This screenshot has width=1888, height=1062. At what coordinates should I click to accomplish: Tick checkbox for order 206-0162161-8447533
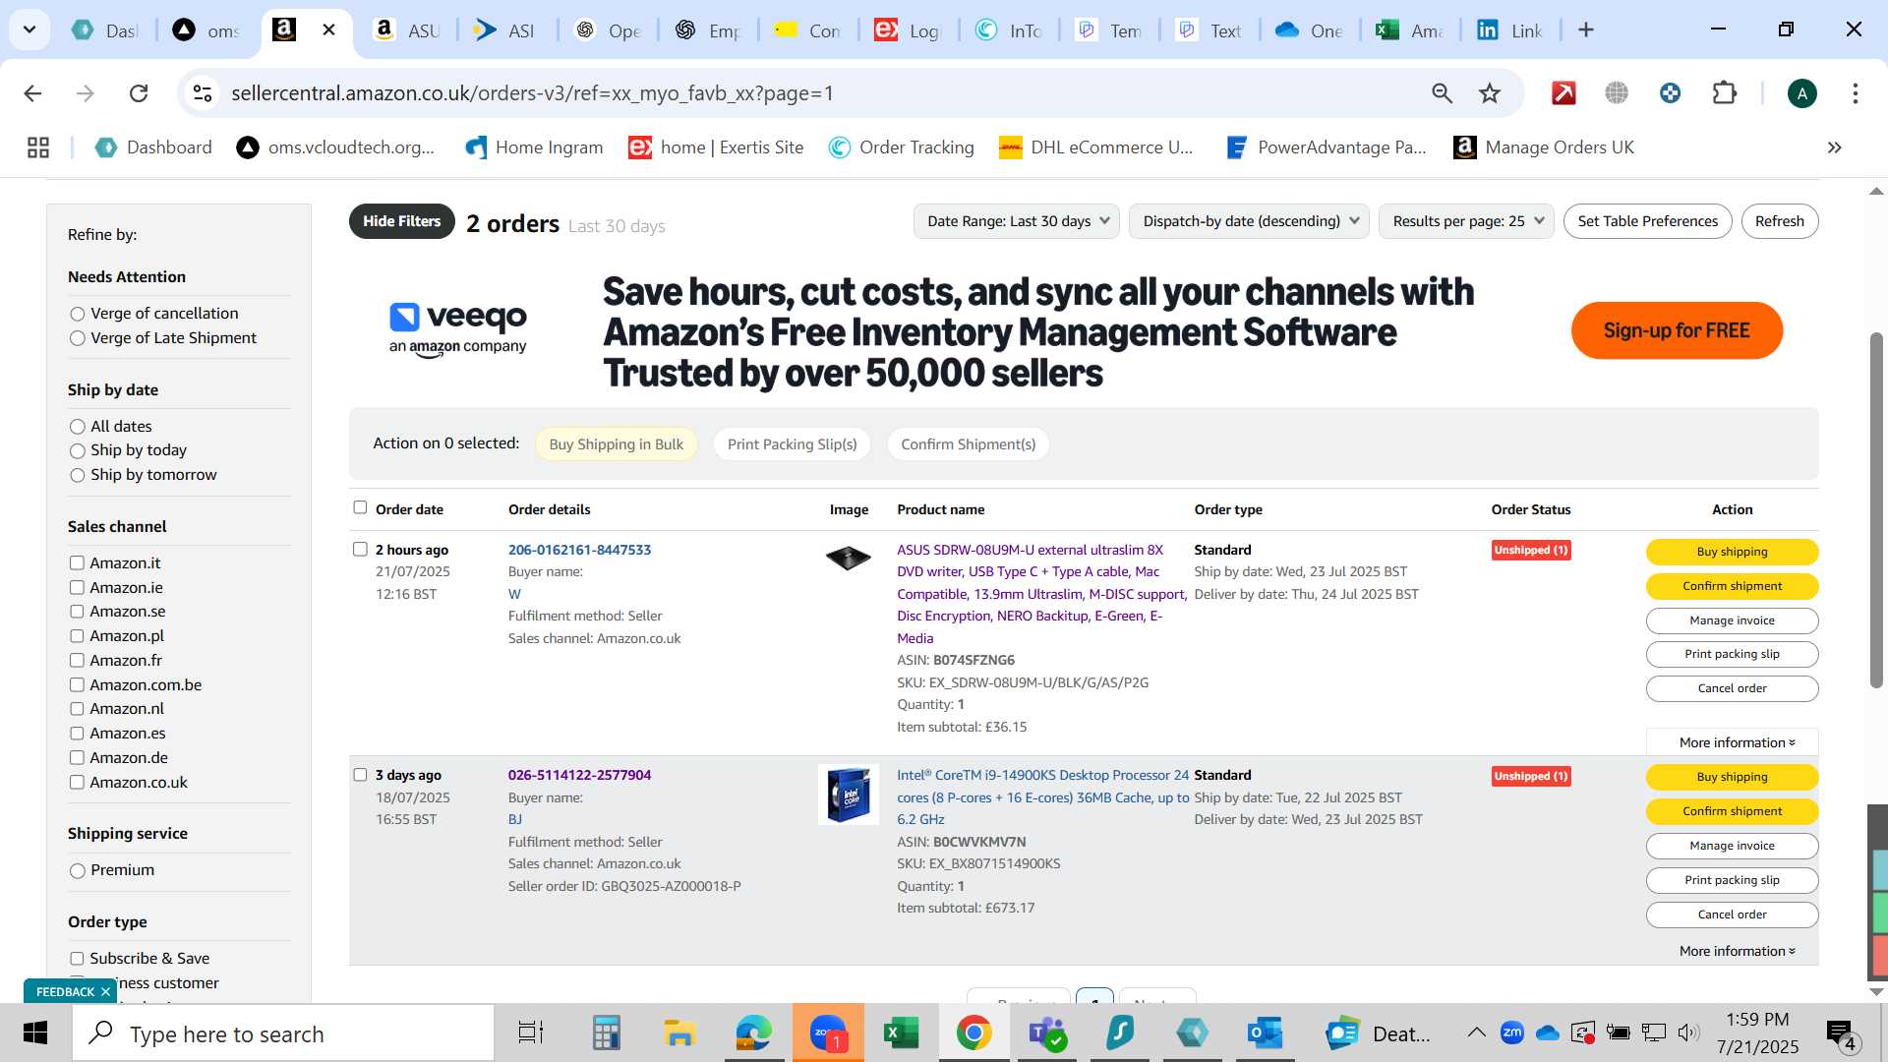click(x=360, y=549)
